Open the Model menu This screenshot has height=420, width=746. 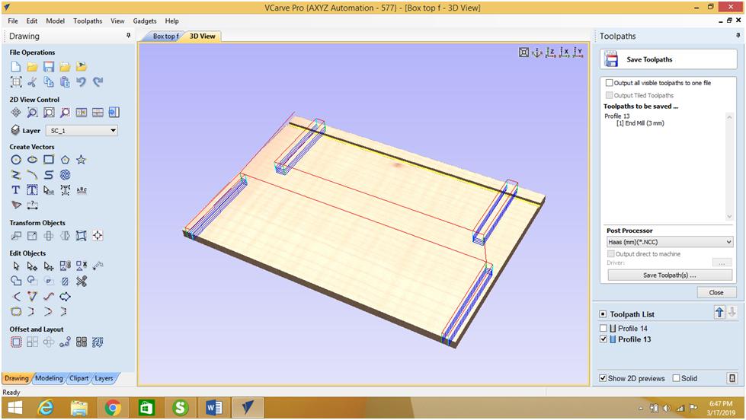point(55,21)
